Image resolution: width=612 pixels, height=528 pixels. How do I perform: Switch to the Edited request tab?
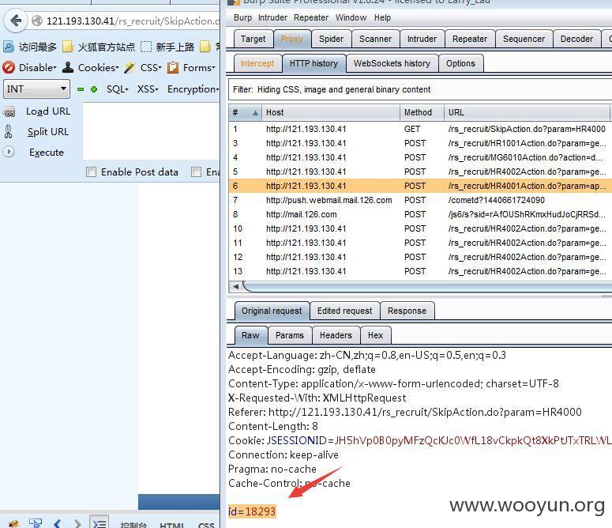344,311
